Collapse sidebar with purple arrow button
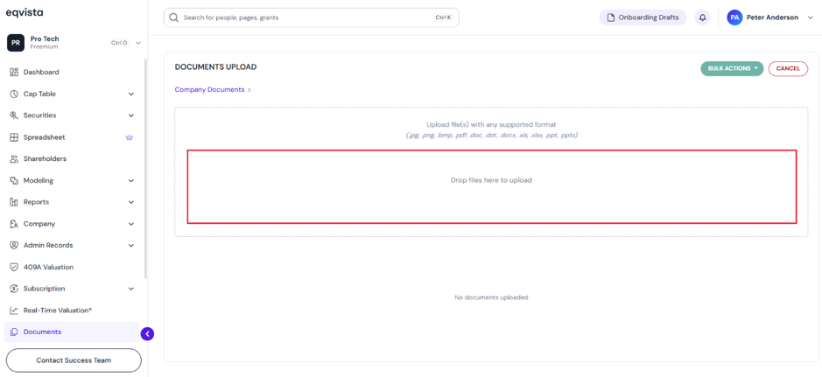This screenshot has height=377, width=822. click(x=147, y=333)
